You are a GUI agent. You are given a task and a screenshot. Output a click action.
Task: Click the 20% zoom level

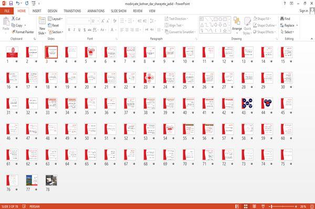[x=303, y=206]
